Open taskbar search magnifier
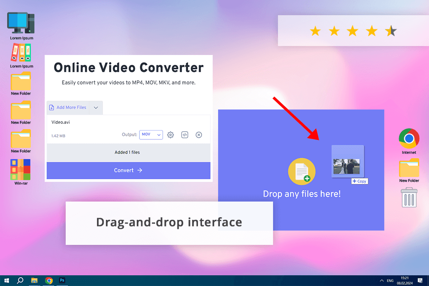 click(x=20, y=281)
